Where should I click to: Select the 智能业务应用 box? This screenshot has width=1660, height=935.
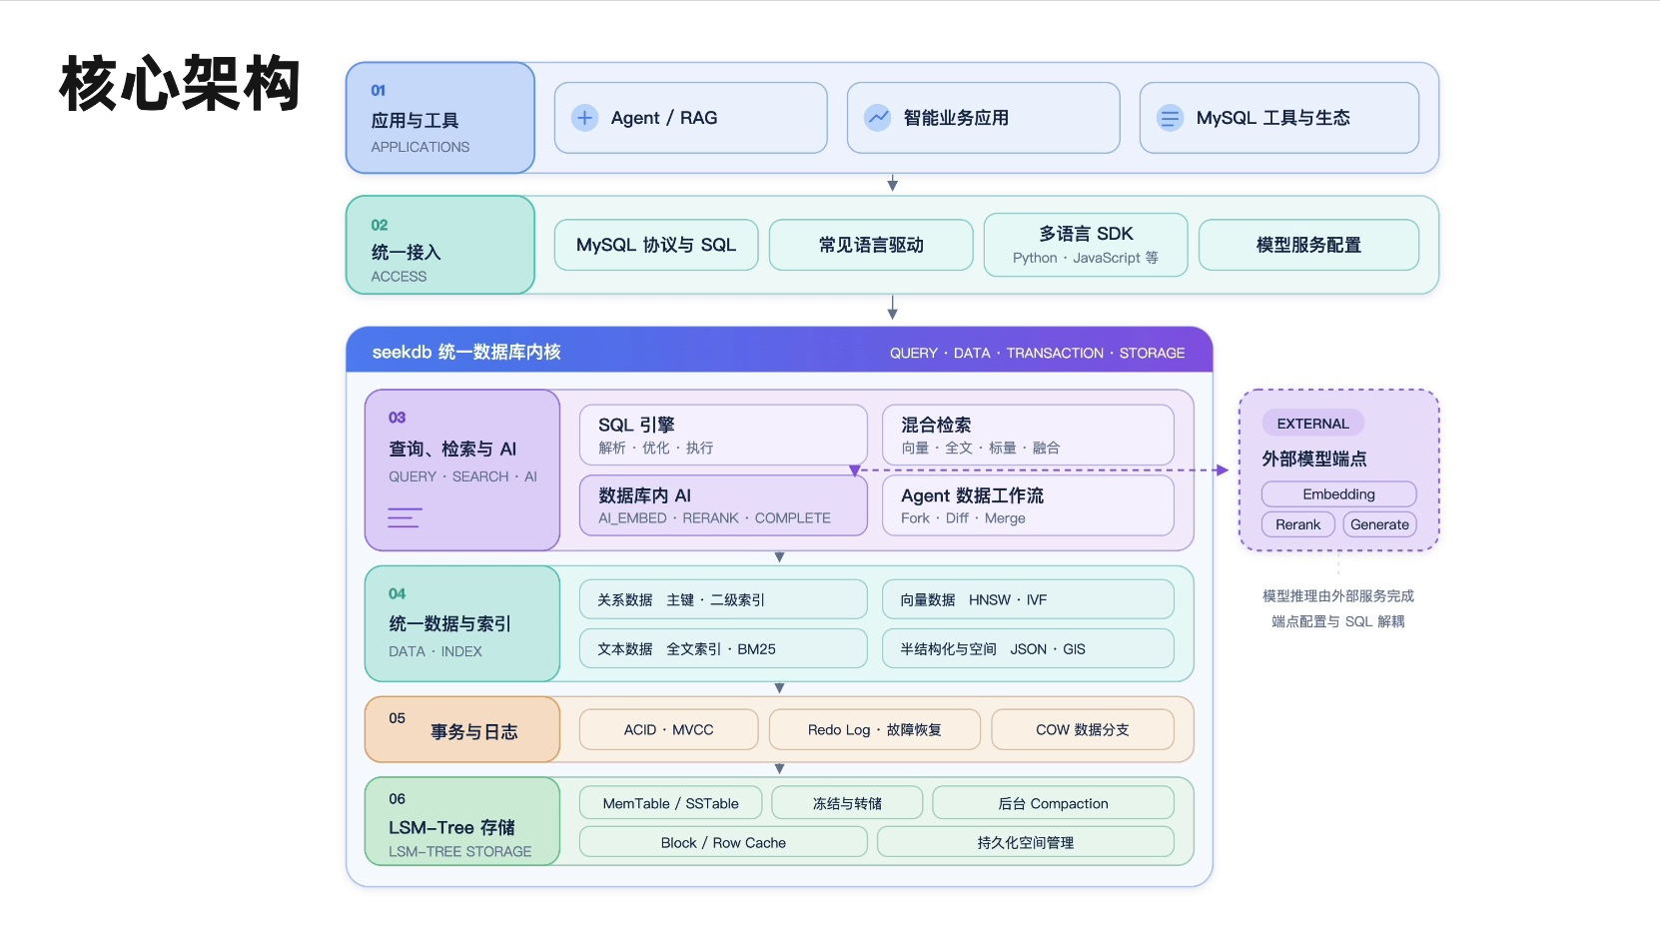(x=984, y=118)
